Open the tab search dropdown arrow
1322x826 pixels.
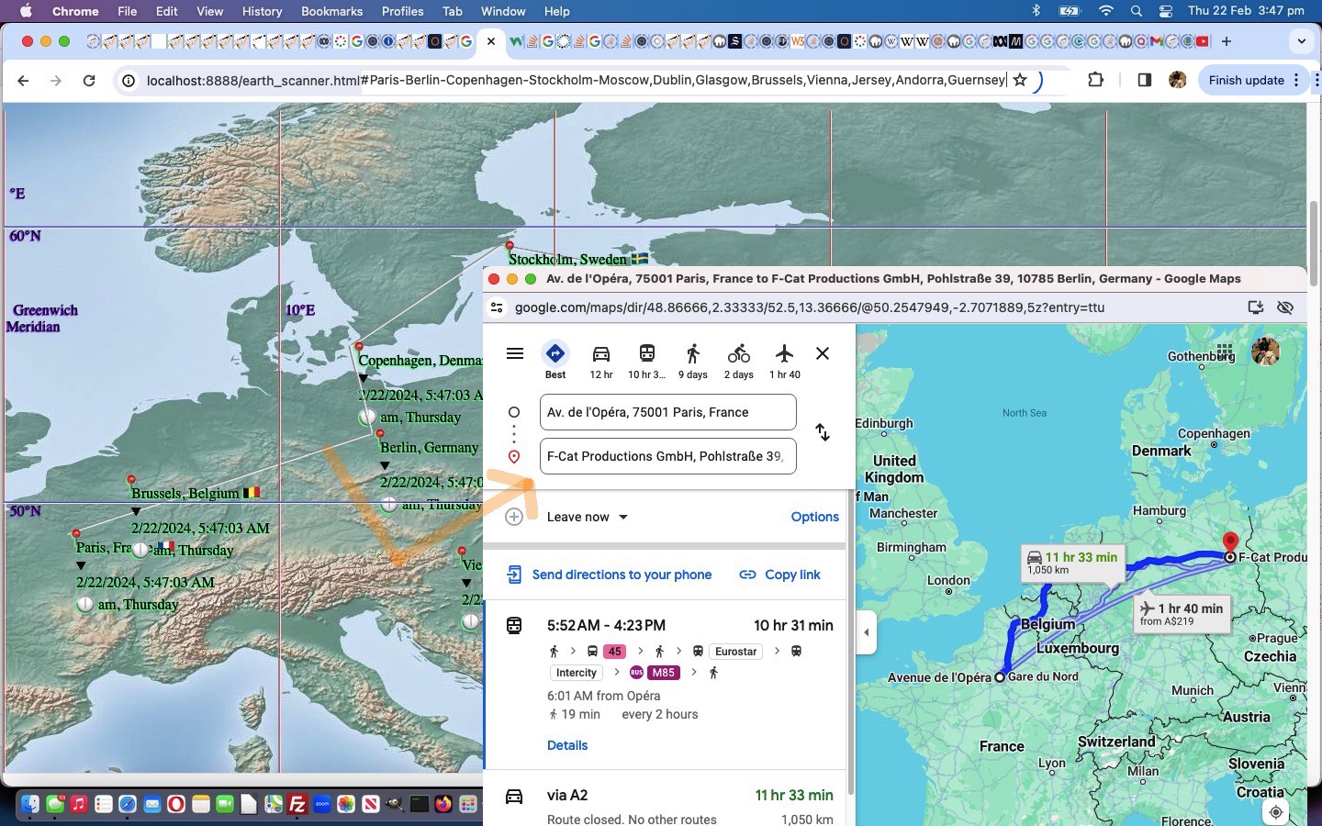click(1301, 41)
